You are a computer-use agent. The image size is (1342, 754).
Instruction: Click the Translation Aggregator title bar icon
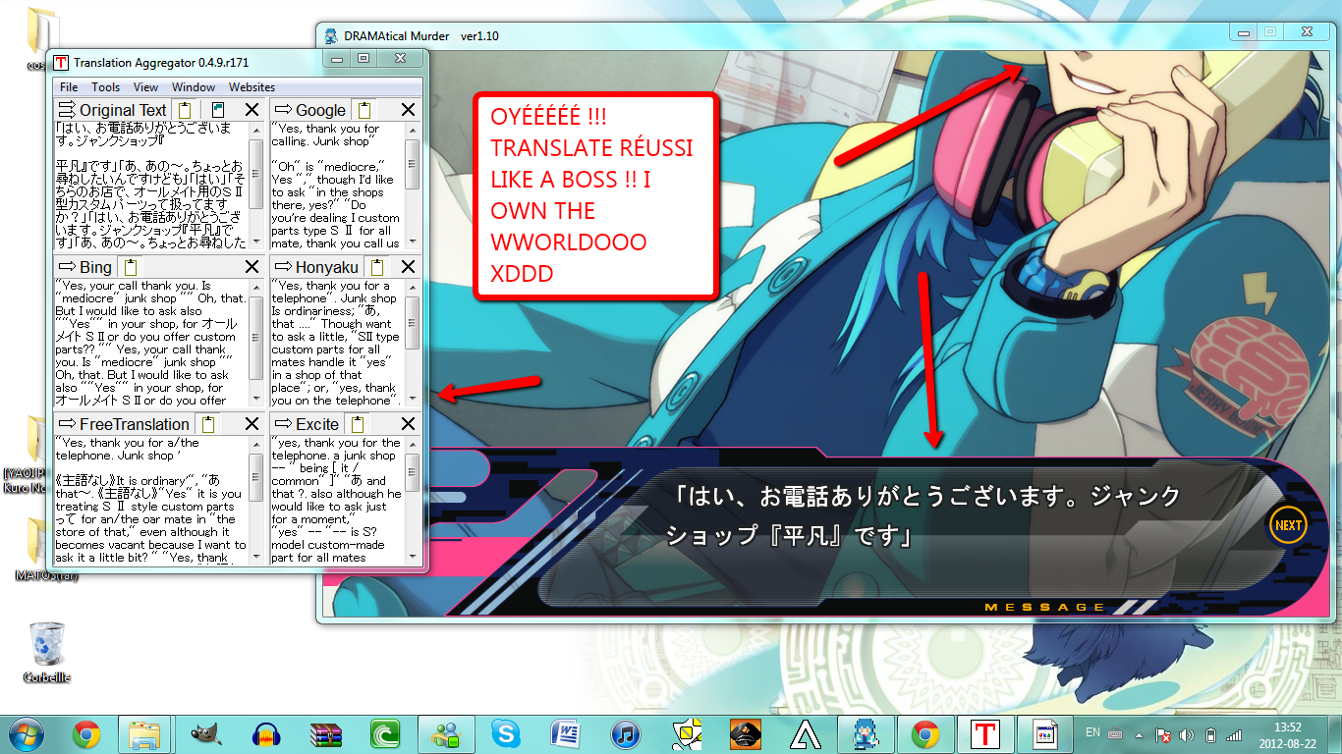click(x=61, y=62)
